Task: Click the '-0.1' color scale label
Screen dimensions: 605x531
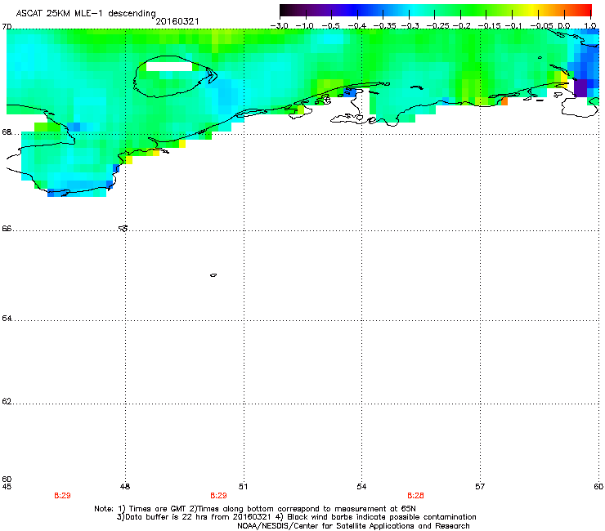Action: [513, 26]
